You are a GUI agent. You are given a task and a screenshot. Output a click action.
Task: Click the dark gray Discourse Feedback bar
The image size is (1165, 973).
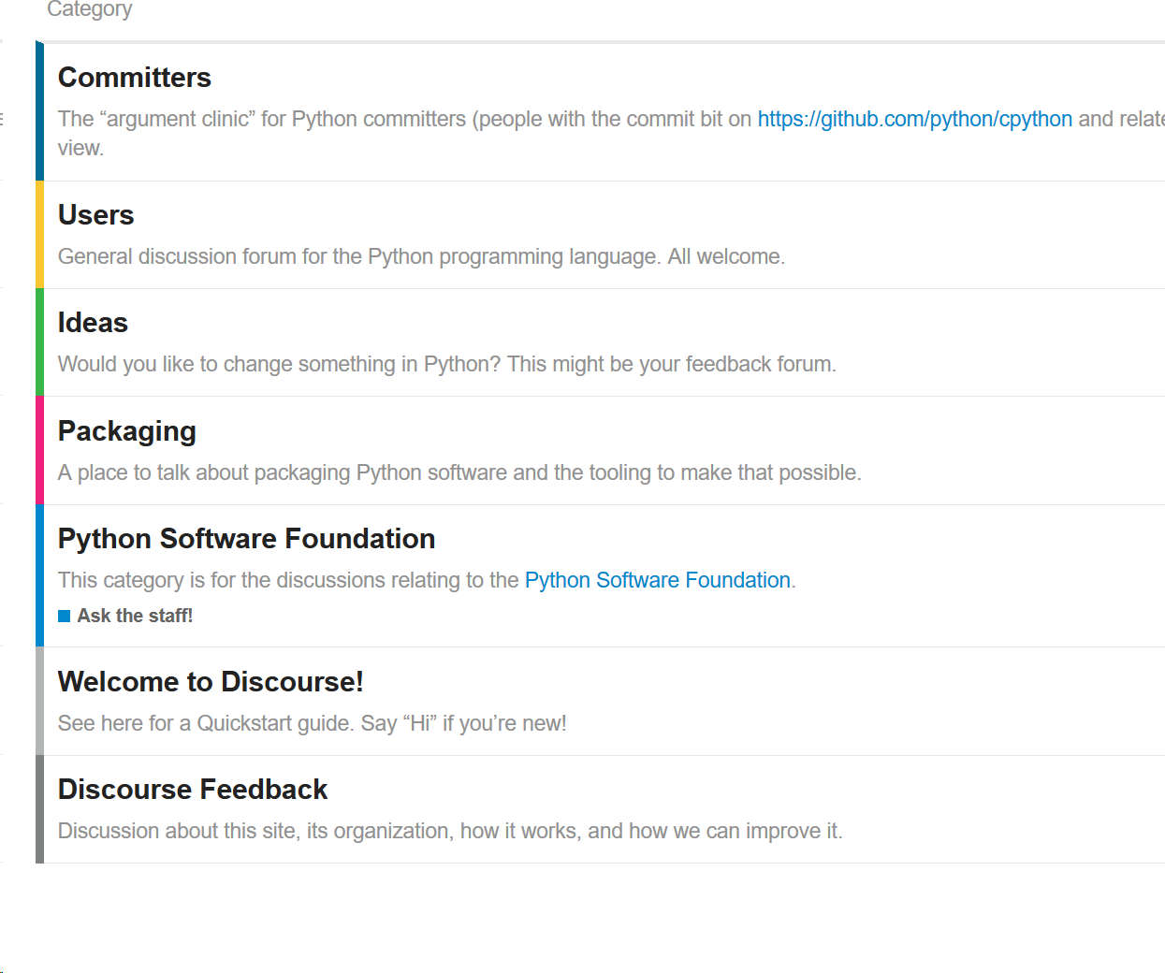(39, 809)
